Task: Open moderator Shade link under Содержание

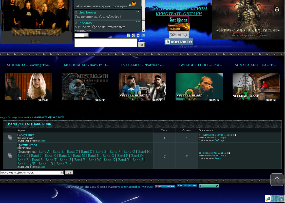Action: click(x=42, y=141)
